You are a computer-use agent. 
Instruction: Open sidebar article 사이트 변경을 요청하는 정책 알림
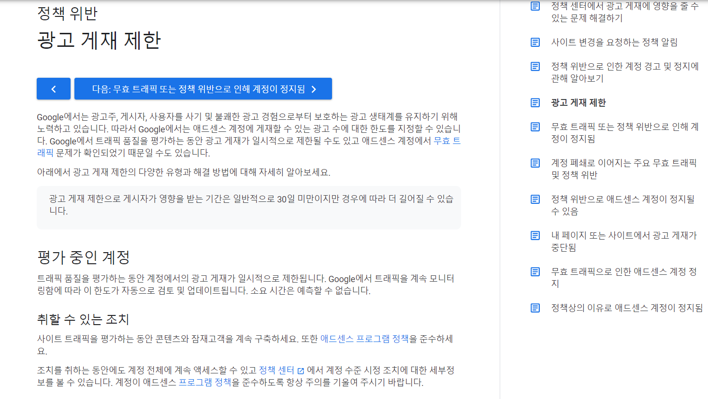614,42
